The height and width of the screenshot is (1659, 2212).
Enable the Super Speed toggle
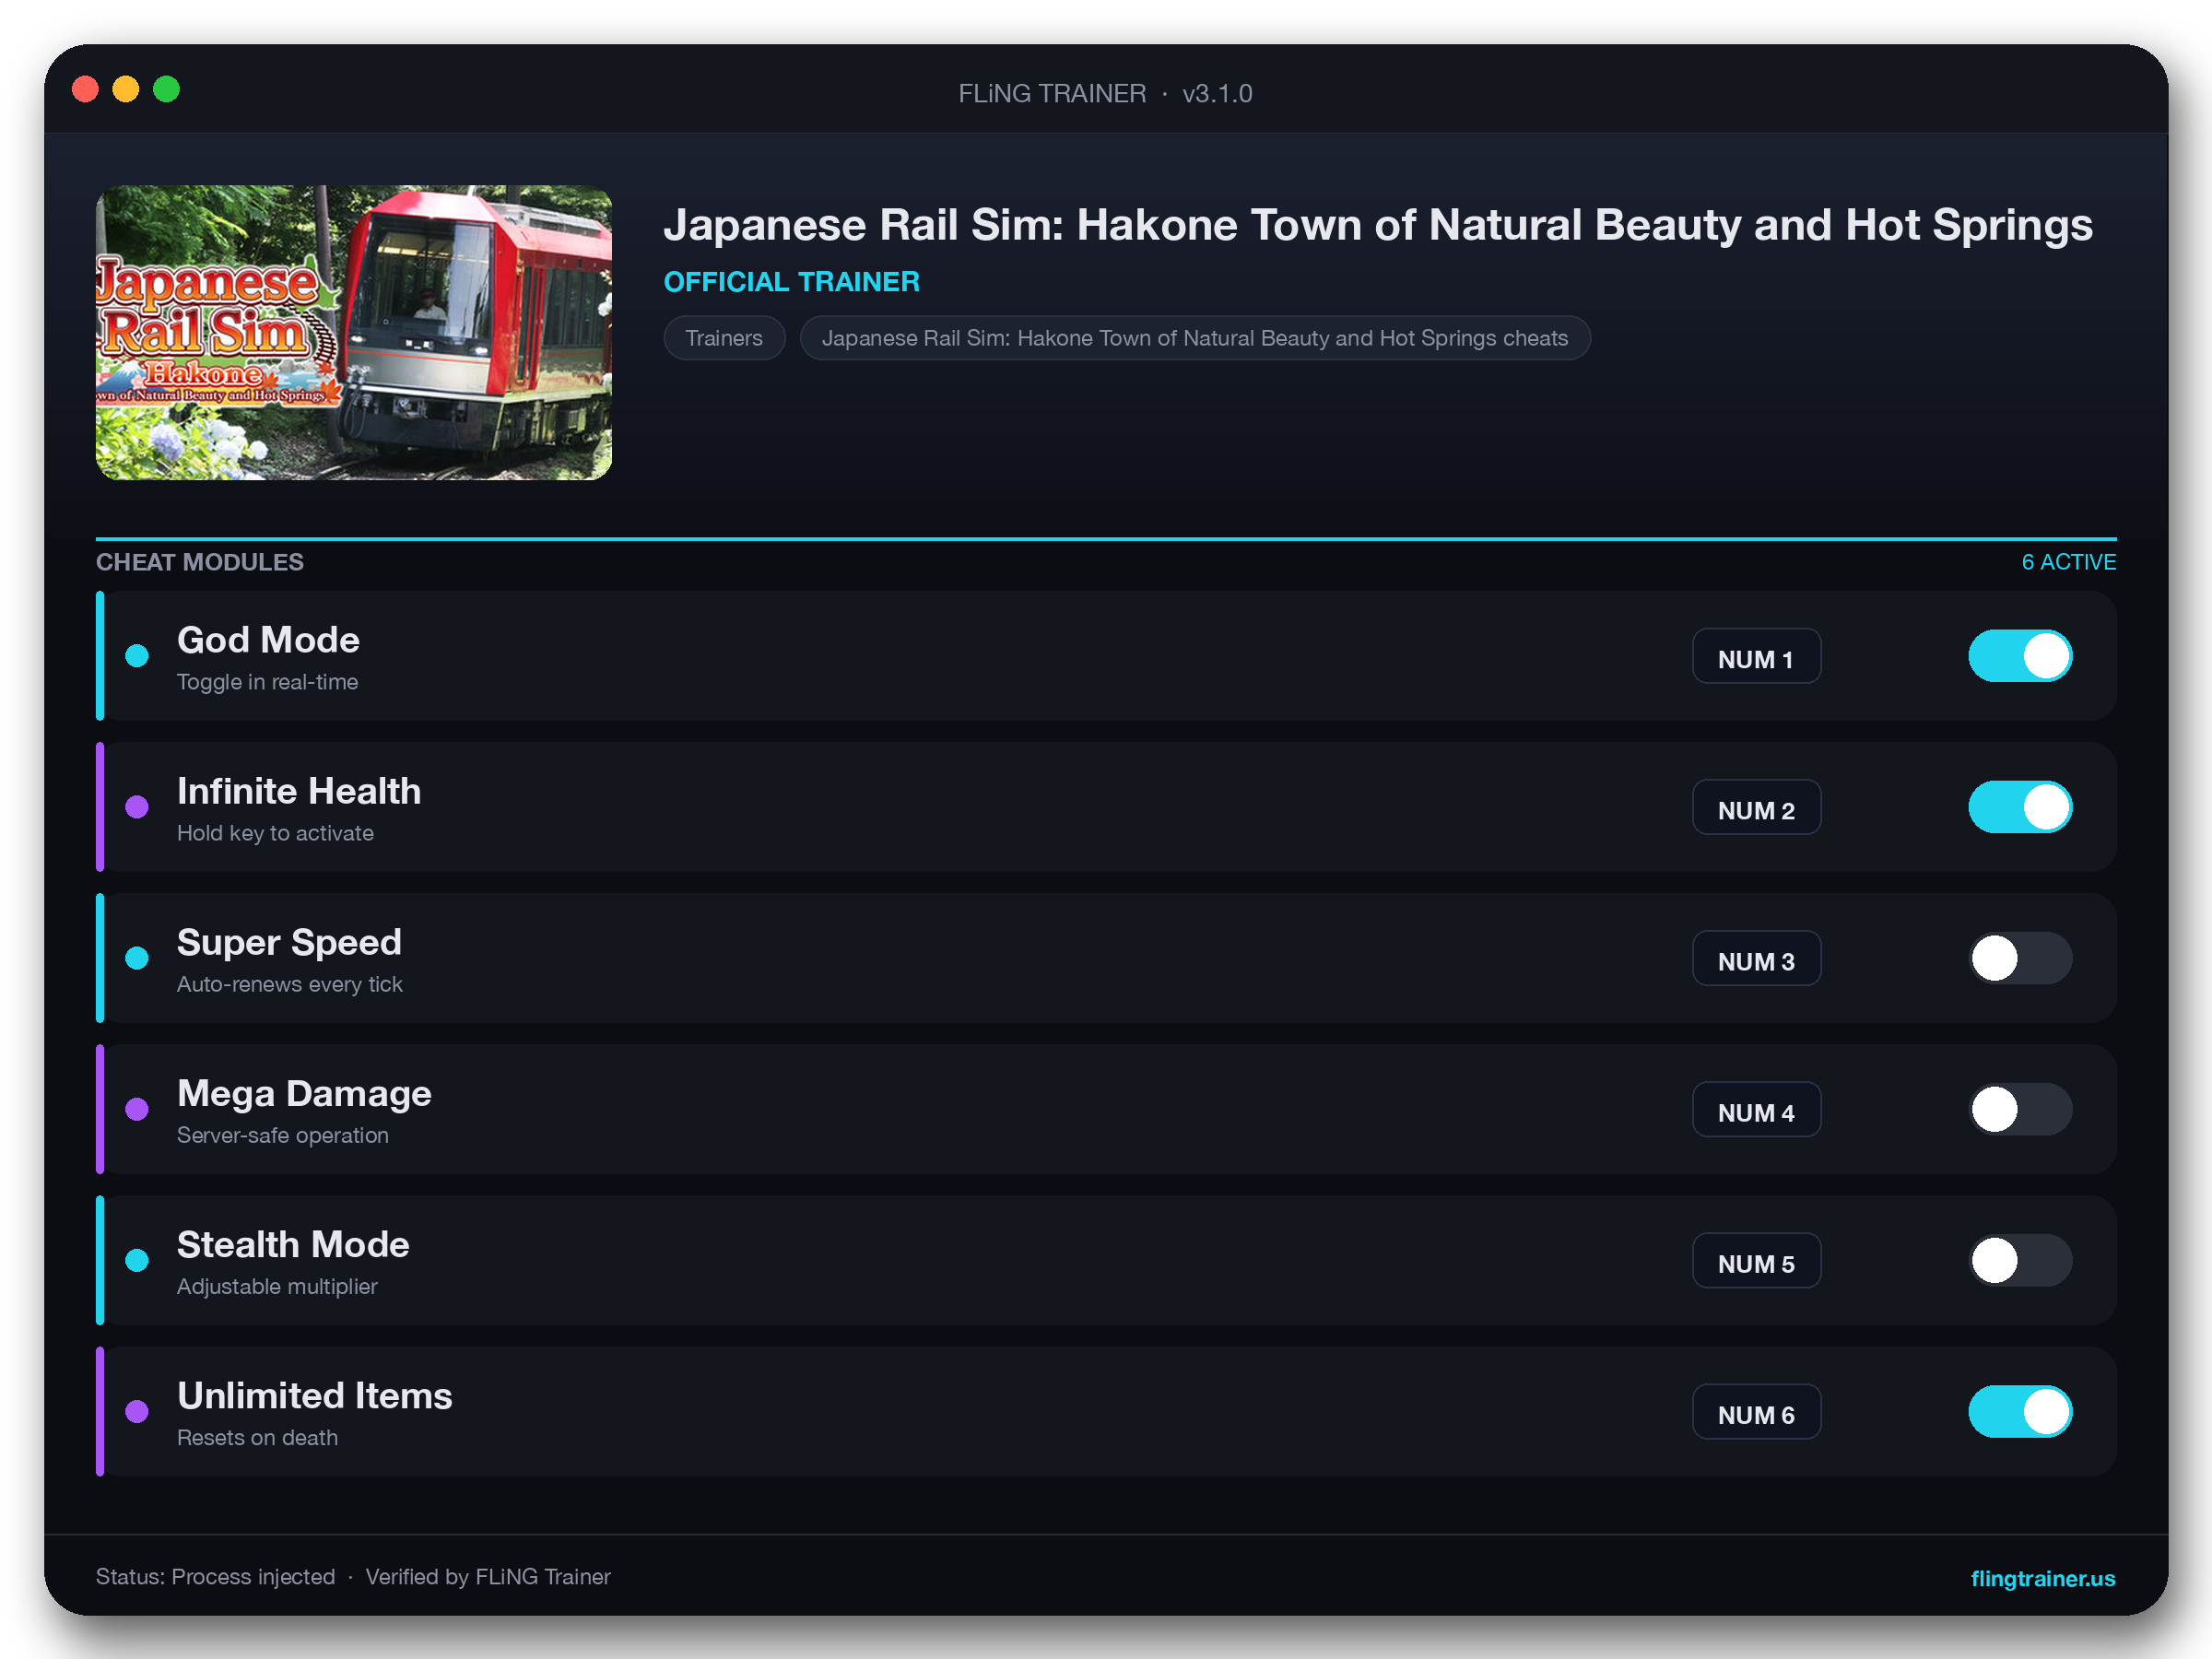(2020, 958)
